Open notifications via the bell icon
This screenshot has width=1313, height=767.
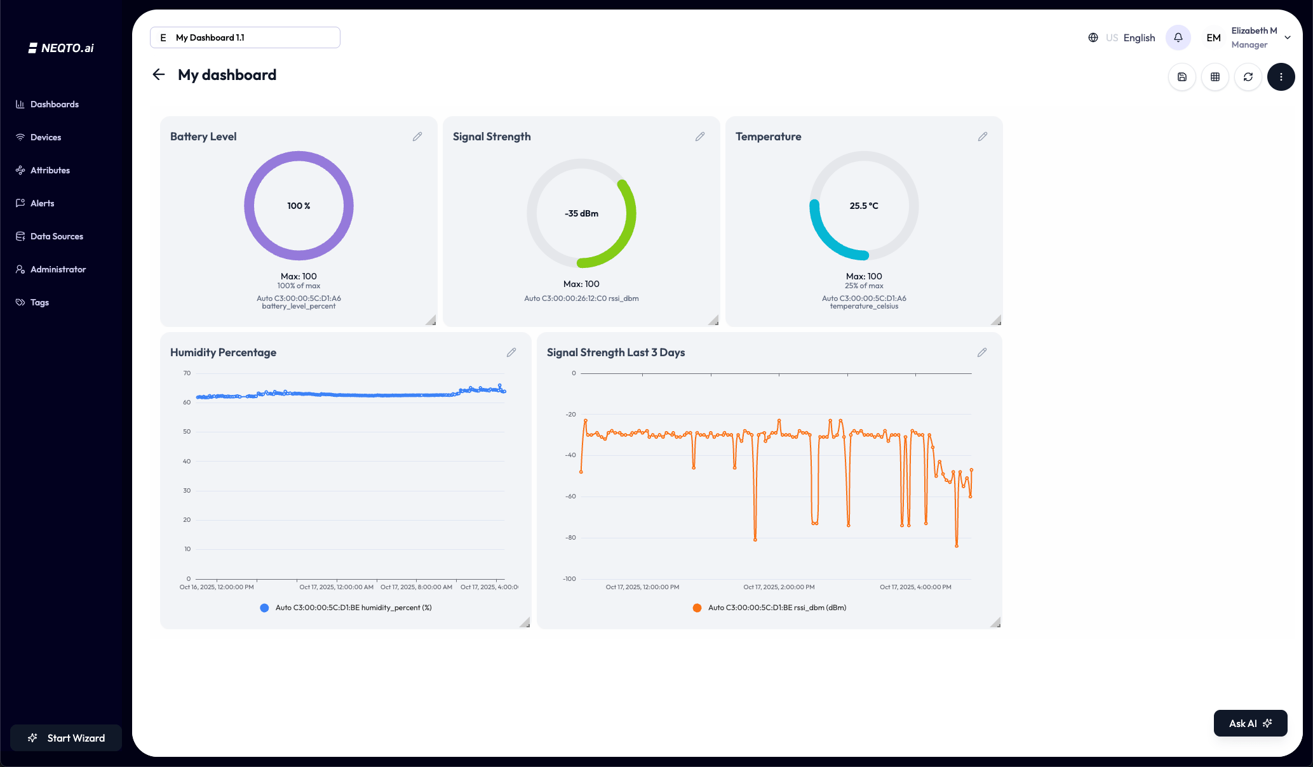tap(1178, 37)
